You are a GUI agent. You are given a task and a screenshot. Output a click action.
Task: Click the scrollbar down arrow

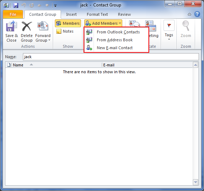(x=195, y=182)
